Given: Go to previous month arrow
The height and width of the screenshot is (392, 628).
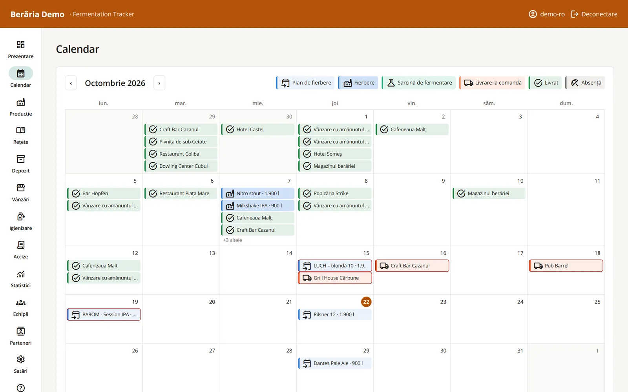Looking at the screenshot, I should click(x=71, y=83).
